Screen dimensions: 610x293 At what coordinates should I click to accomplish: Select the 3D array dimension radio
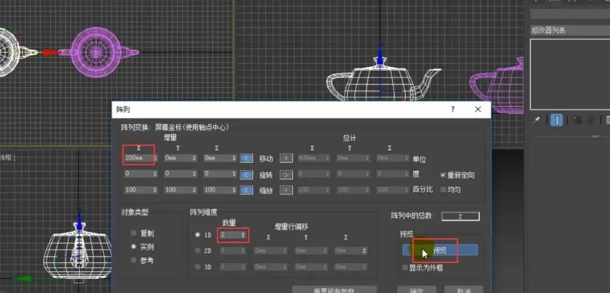197,267
